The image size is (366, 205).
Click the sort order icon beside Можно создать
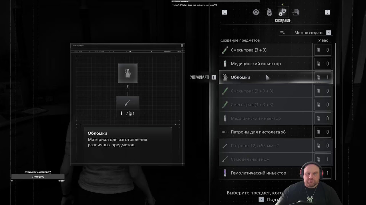pyautogui.click(x=283, y=33)
